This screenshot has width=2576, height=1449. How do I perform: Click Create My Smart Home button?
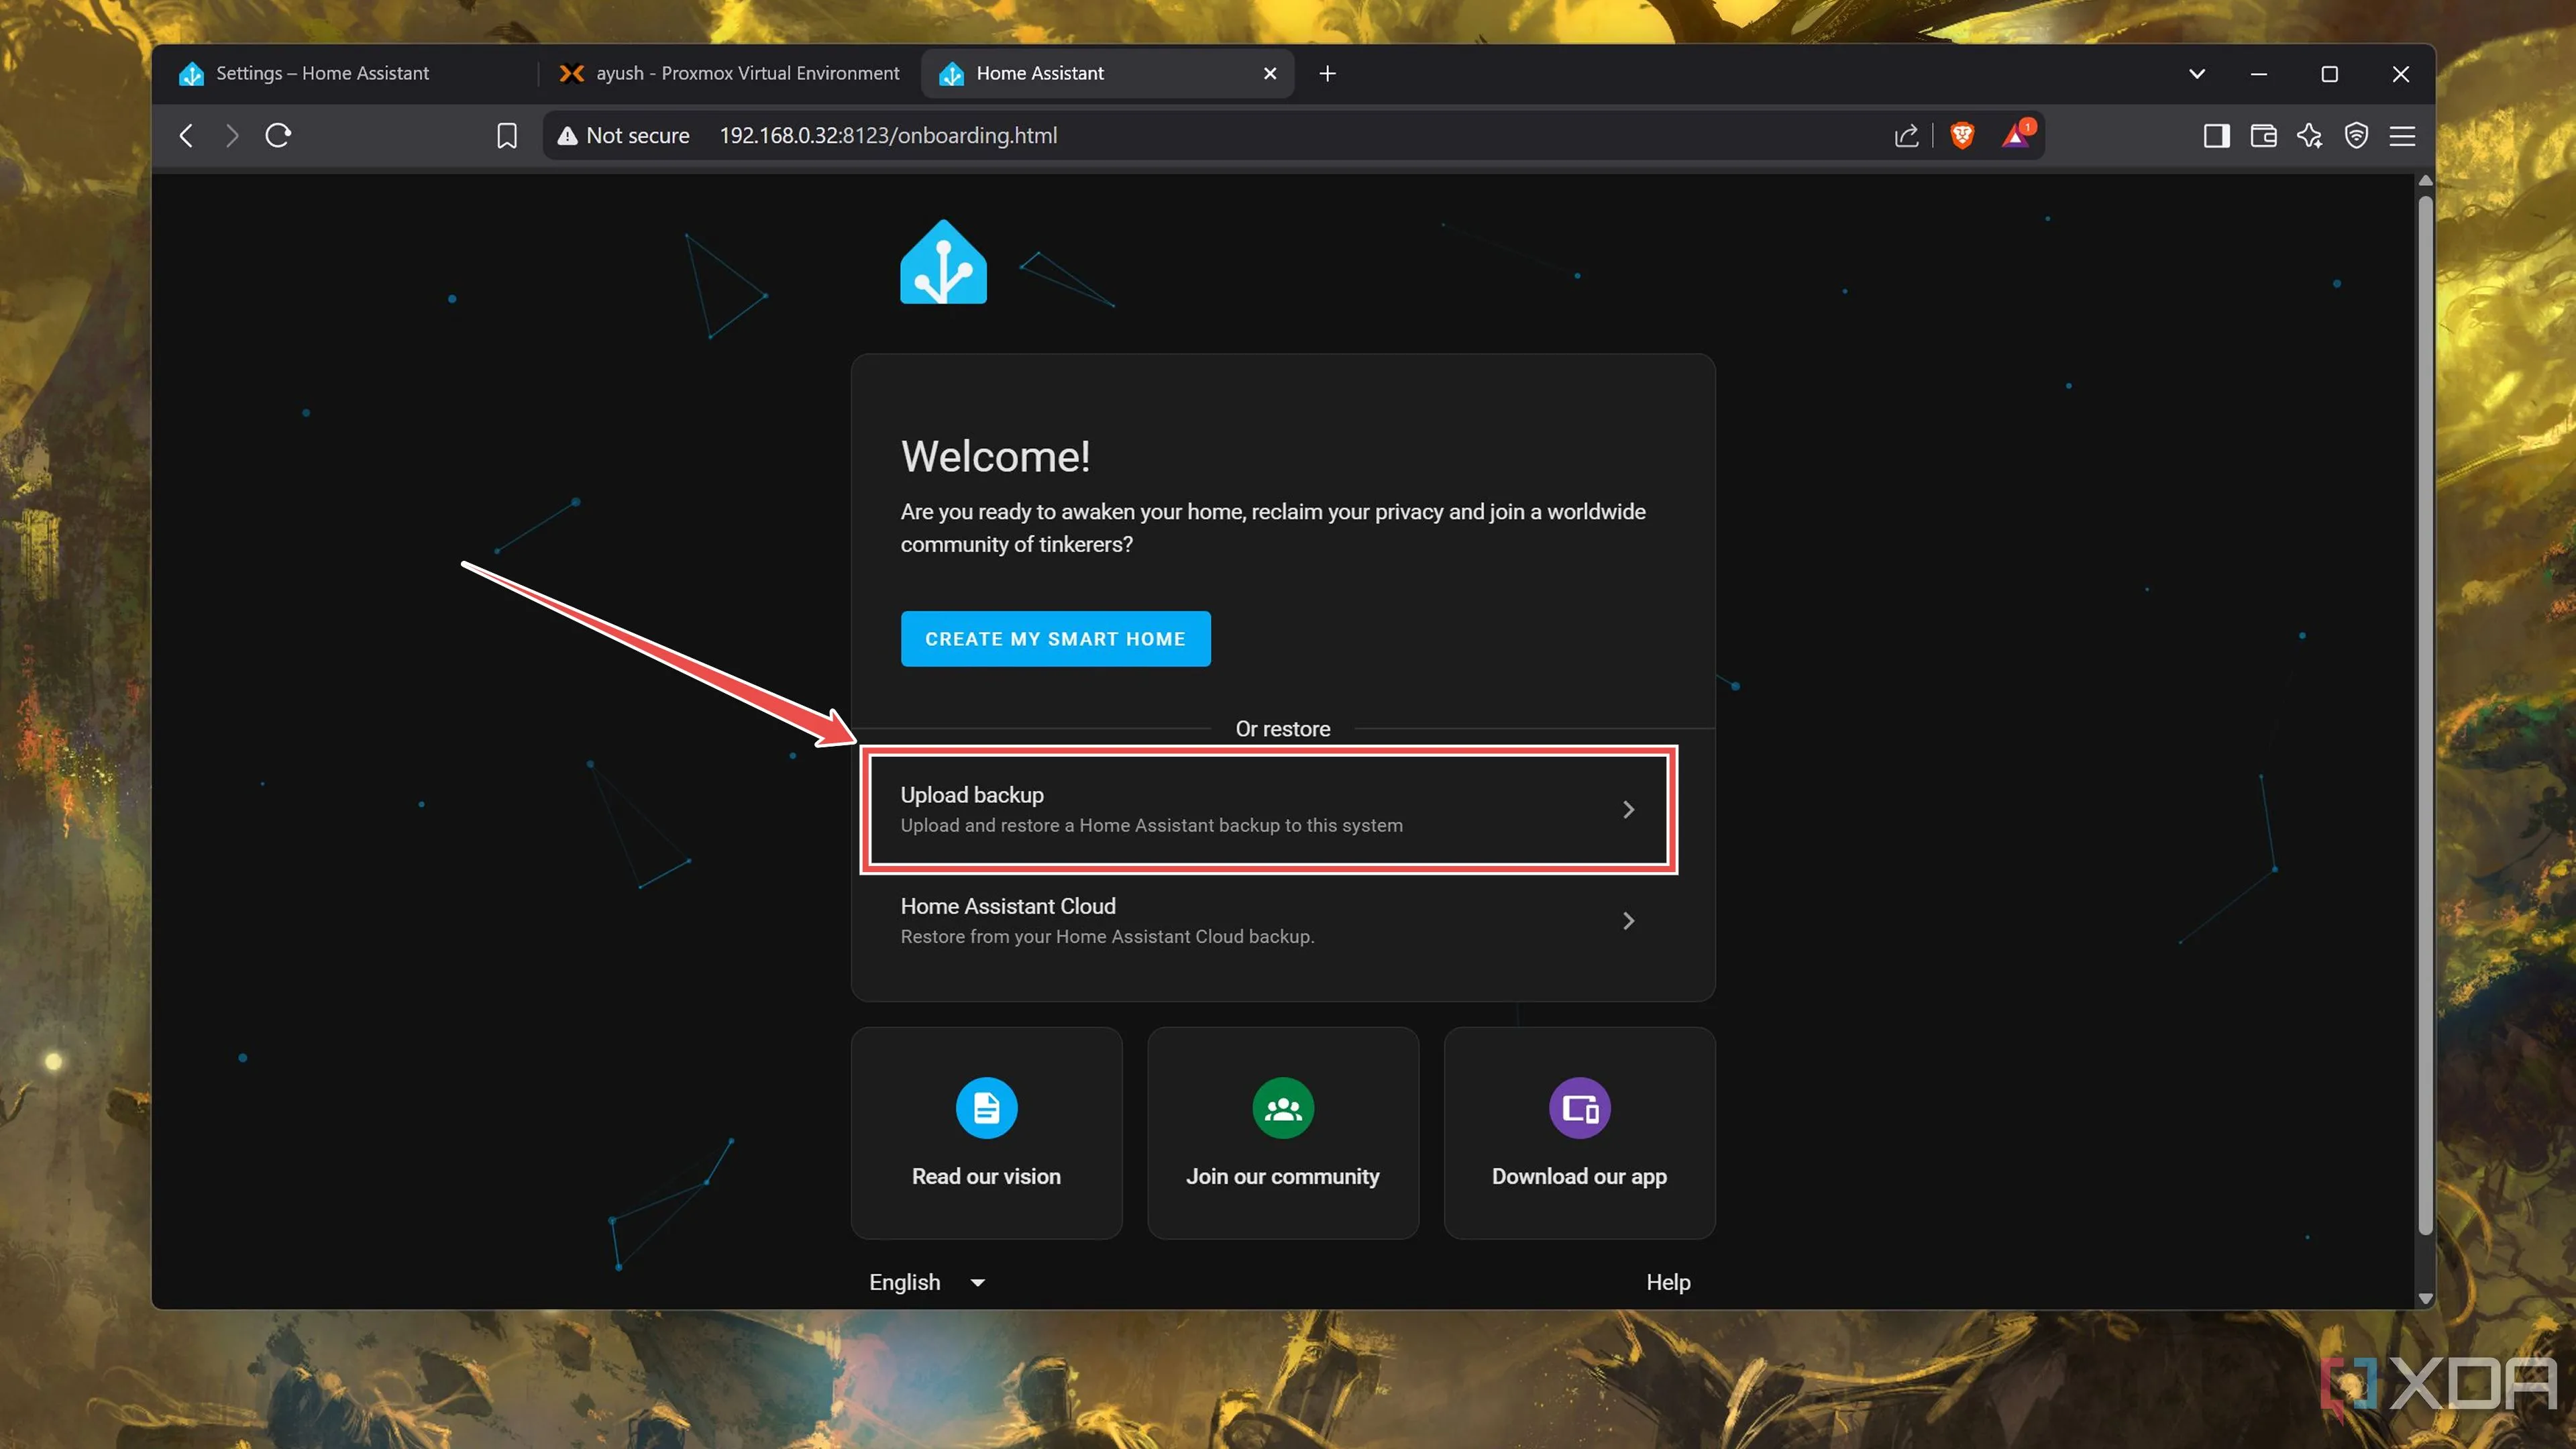point(1055,639)
